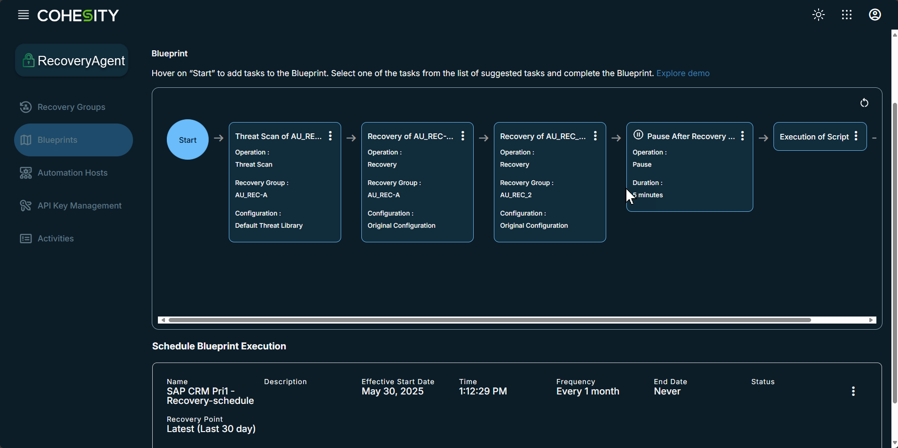
Task: Open options menu for Threat Scan task
Action: tap(330, 136)
